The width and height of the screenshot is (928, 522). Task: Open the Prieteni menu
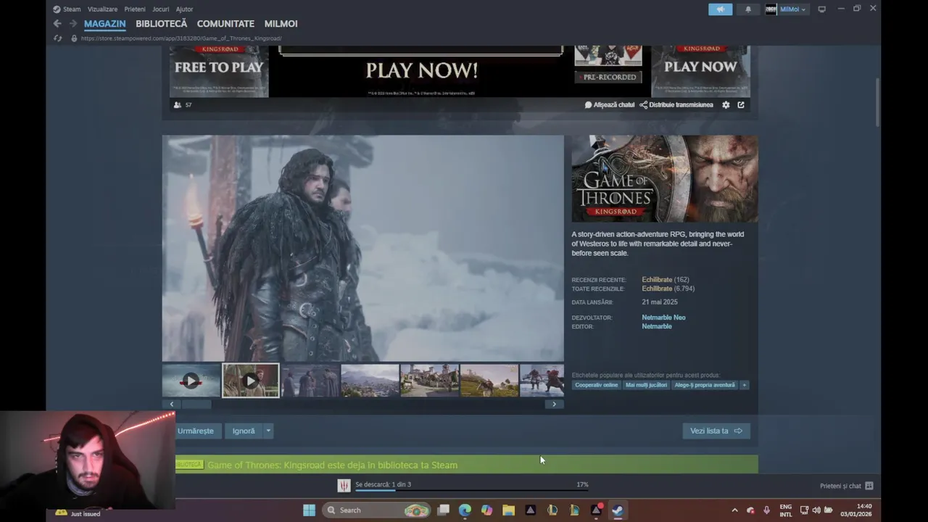point(135,9)
